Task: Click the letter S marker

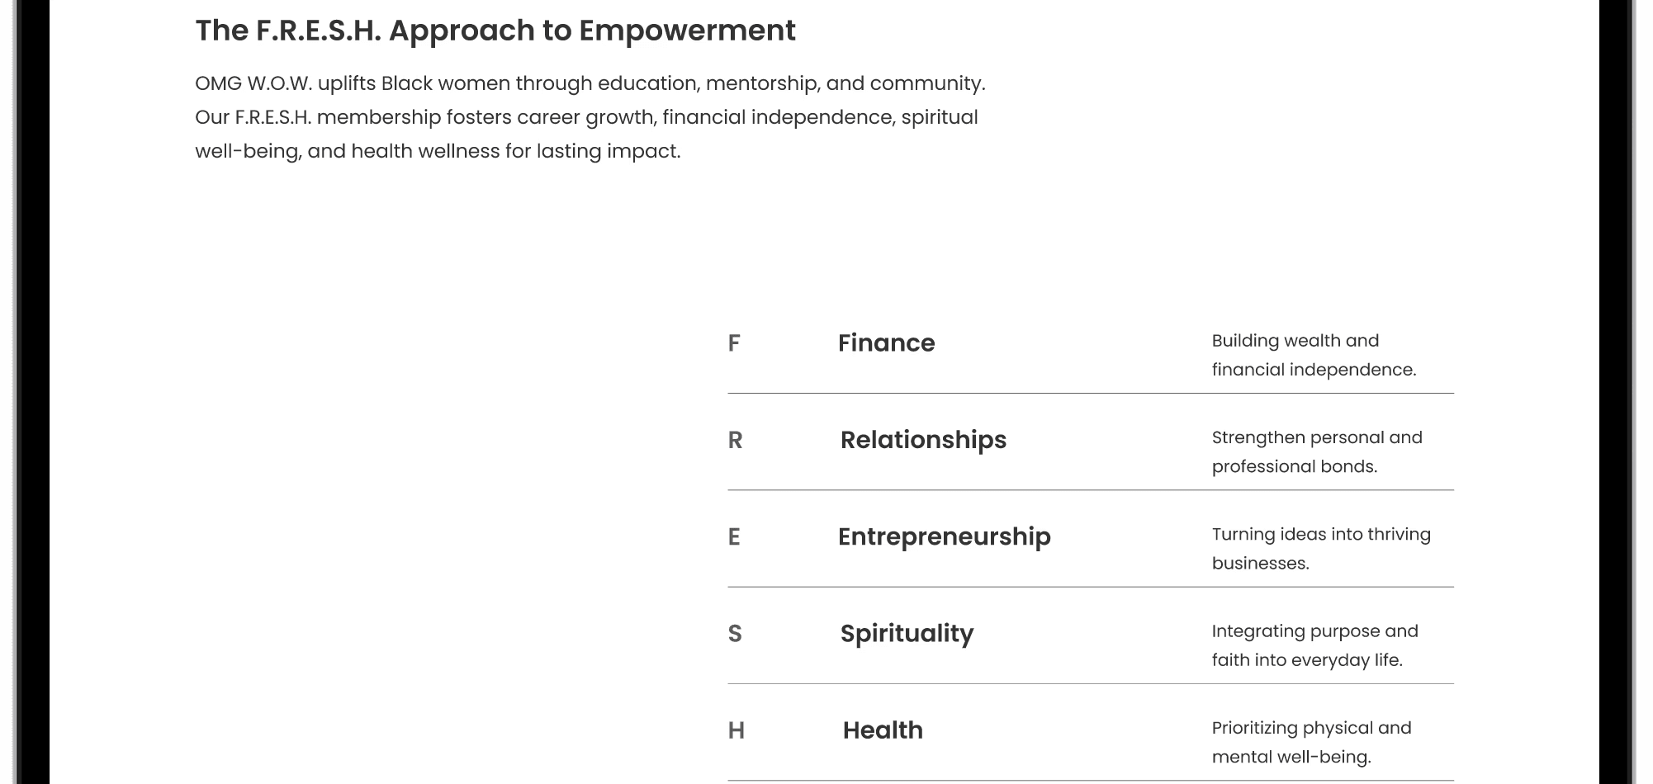Action: coord(734,634)
